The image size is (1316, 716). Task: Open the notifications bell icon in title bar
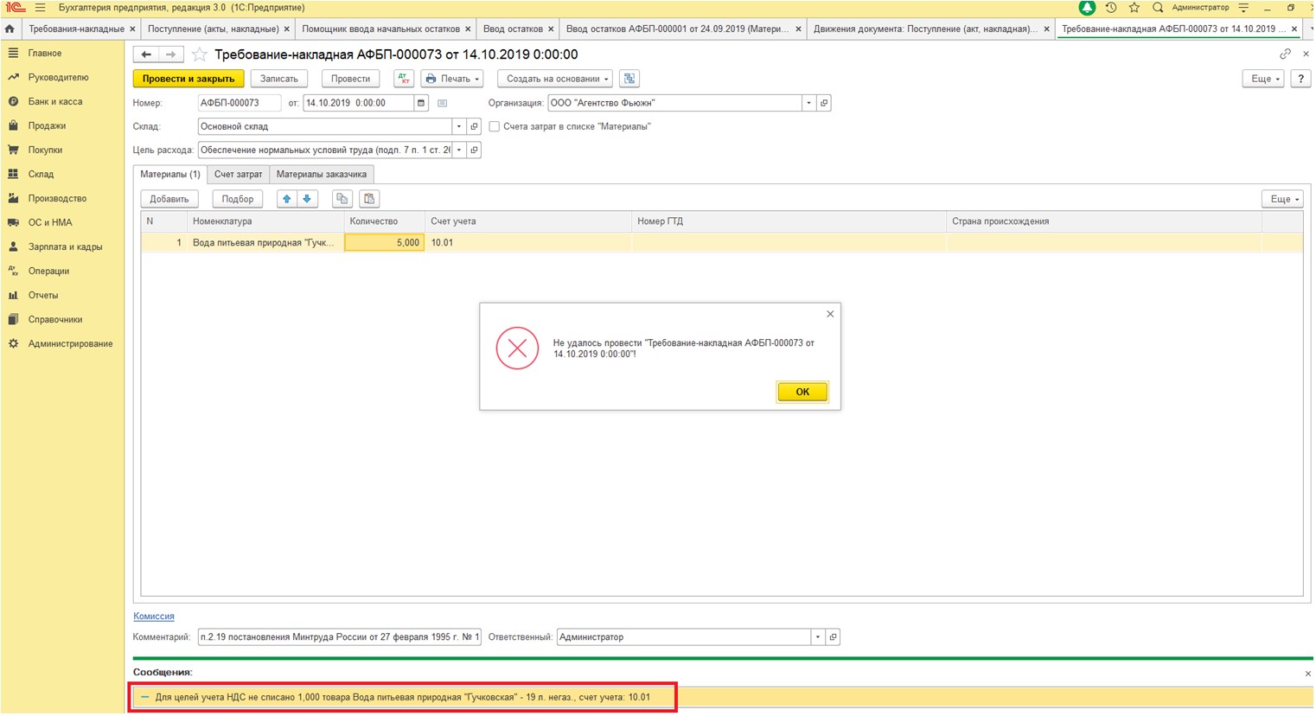(x=1087, y=8)
